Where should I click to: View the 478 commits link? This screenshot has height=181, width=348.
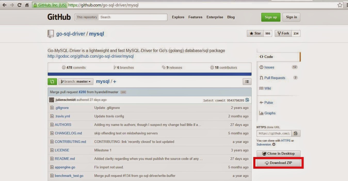coord(74,67)
